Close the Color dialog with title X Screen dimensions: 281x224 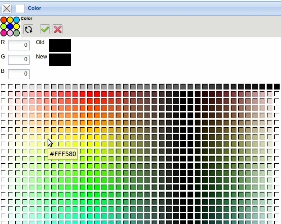(7, 8)
